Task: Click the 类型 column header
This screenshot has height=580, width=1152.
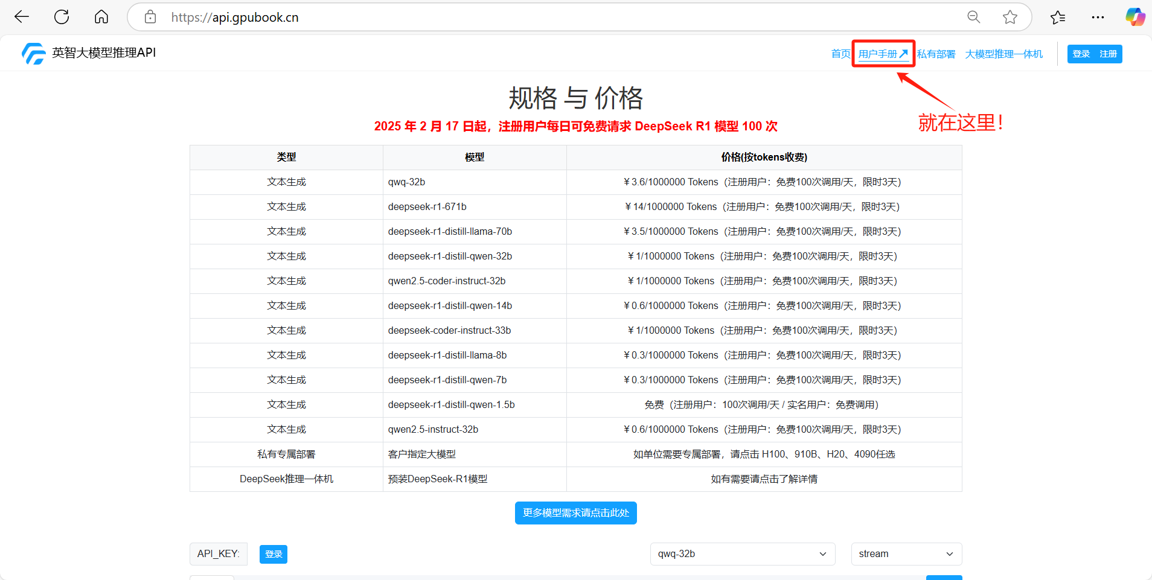Action: click(286, 158)
